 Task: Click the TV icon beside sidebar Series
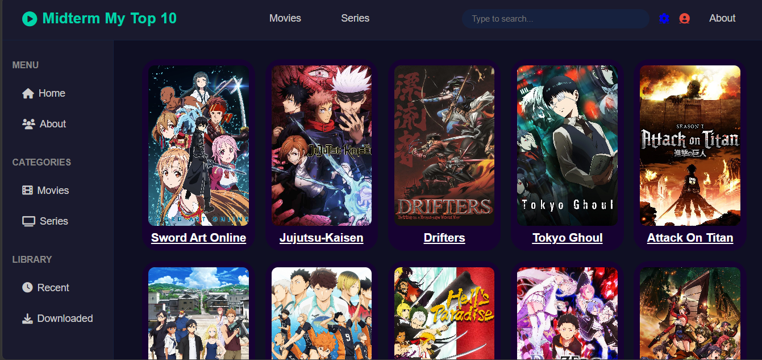(28, 221)
